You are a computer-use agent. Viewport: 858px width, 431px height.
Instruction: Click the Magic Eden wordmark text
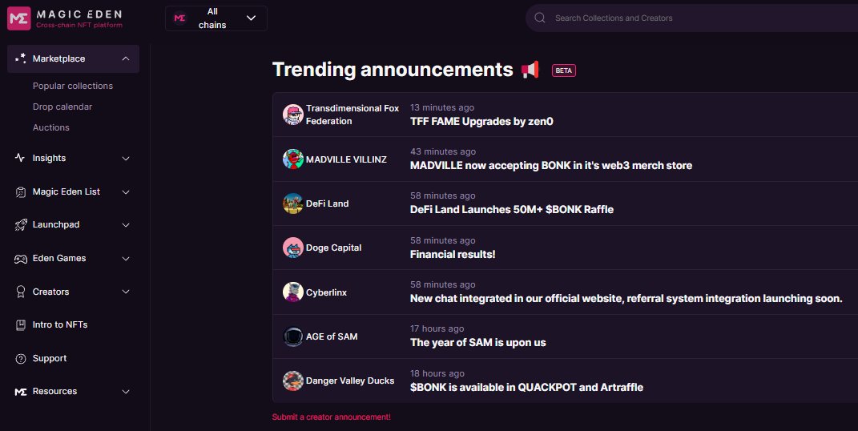79,14
